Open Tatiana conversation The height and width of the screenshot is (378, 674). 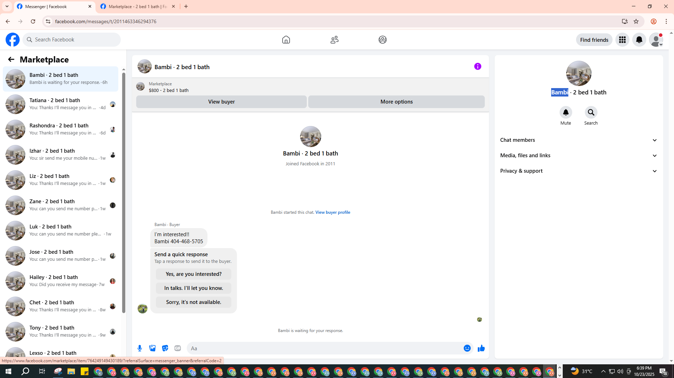pos(61,104)
